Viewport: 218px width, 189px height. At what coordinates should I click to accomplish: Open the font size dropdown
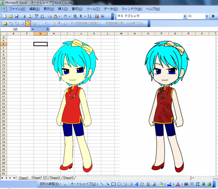[x=207, y=16]
